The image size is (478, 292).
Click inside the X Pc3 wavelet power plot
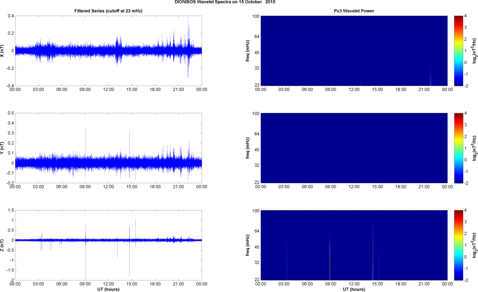click(354, 51)
